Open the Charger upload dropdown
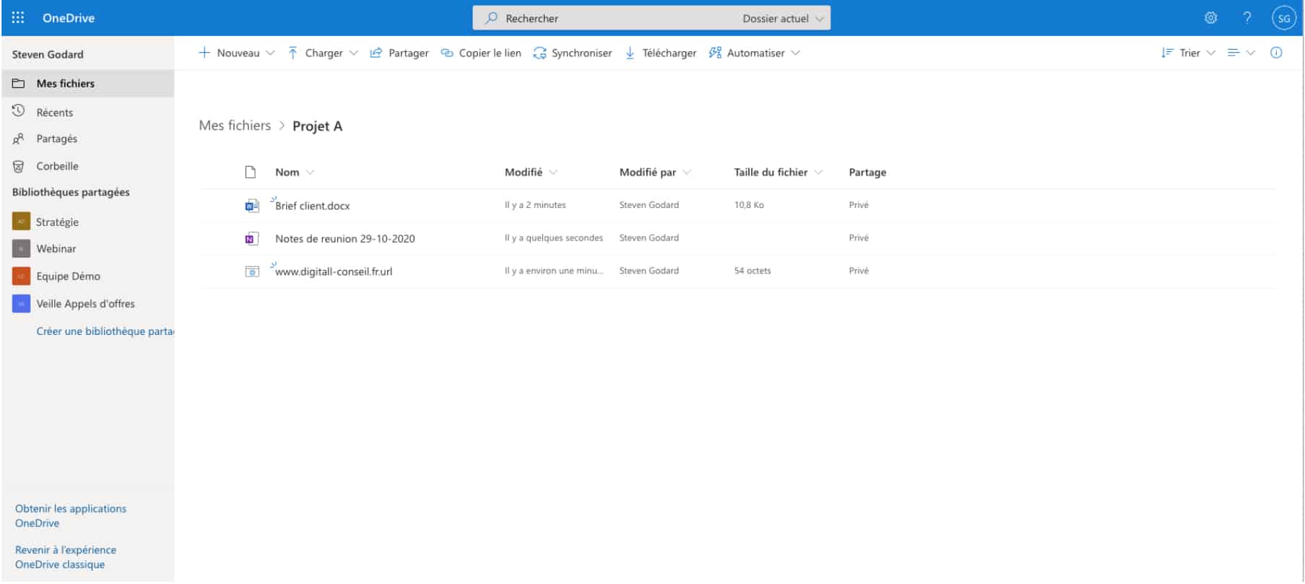This screenshot has height=584, width=1305. click(x=323, y=53)
